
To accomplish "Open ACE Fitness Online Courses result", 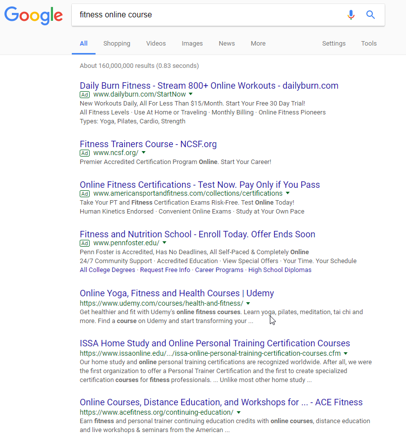I will (x=221, y=402).
